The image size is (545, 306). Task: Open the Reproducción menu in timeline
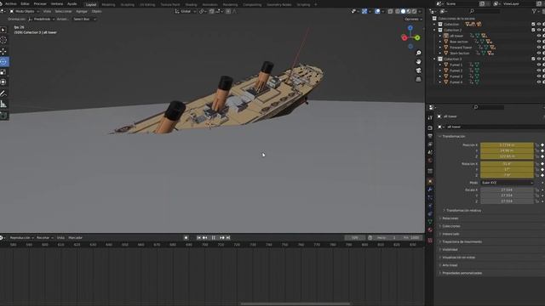click(x=20, y=238)
